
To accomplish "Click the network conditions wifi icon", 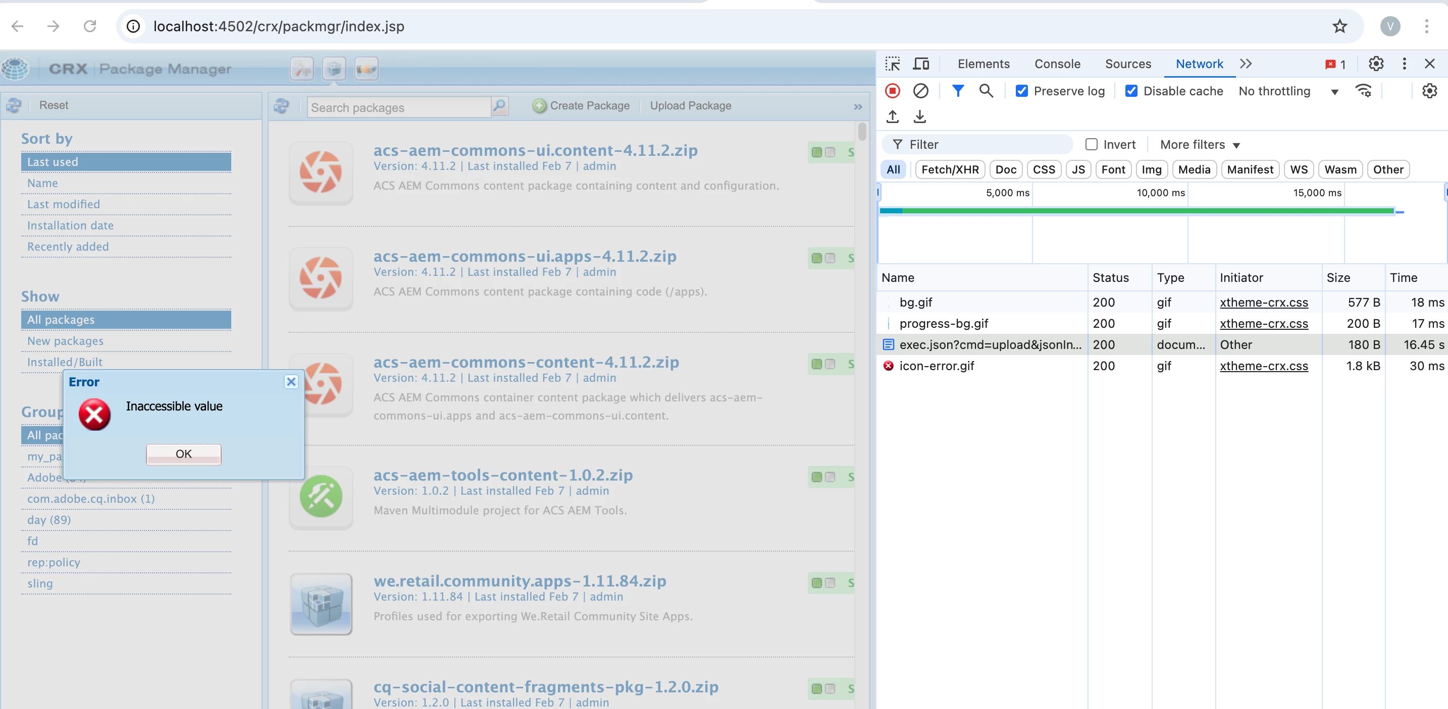I will pyautogui.click(x=1364, y=91).
